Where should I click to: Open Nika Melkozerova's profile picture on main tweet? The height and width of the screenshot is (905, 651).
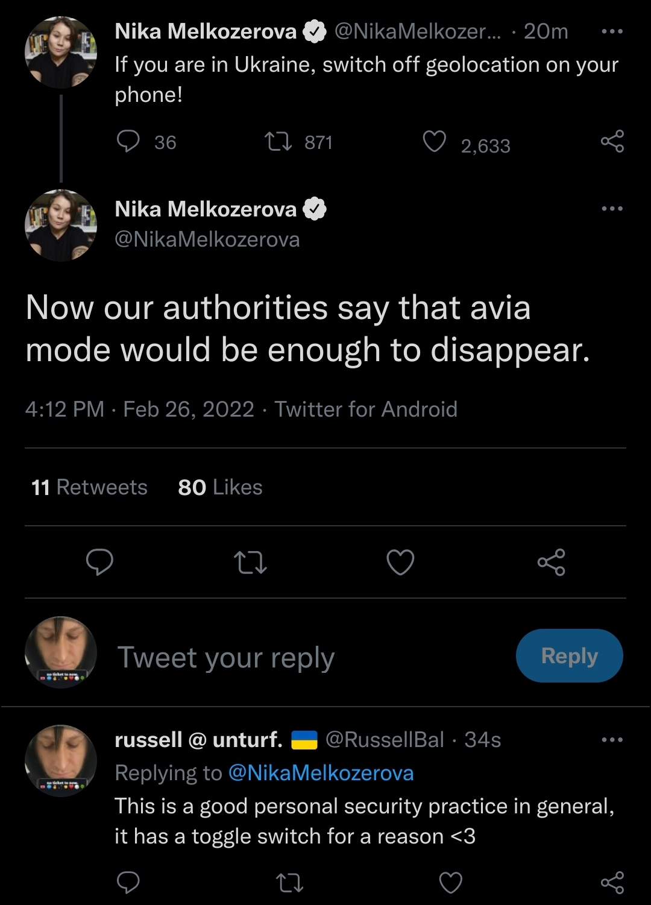[x=61, y=225]
